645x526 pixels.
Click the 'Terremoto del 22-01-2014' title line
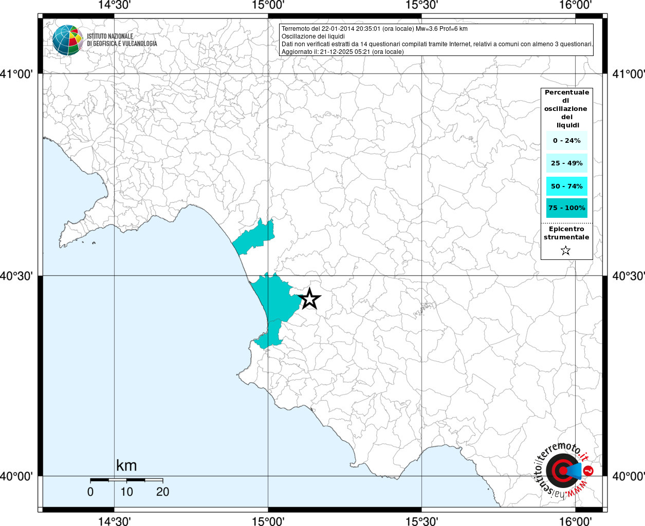pyautogui.click(x=375, y=29)
